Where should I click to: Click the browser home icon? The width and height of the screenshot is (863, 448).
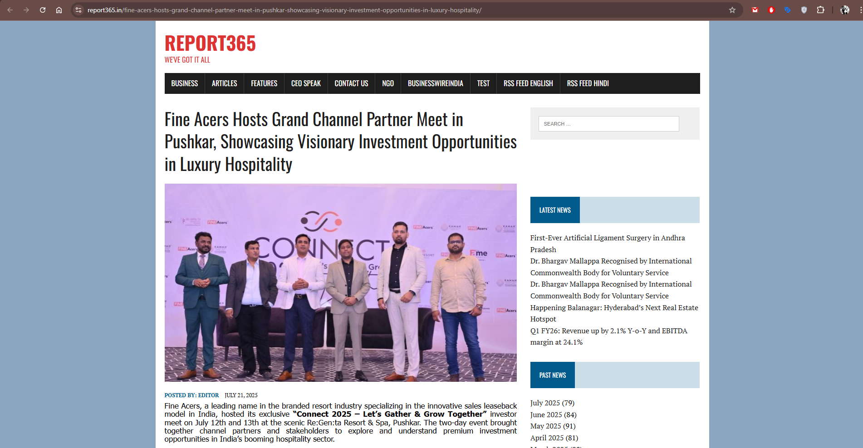(59, 10)
